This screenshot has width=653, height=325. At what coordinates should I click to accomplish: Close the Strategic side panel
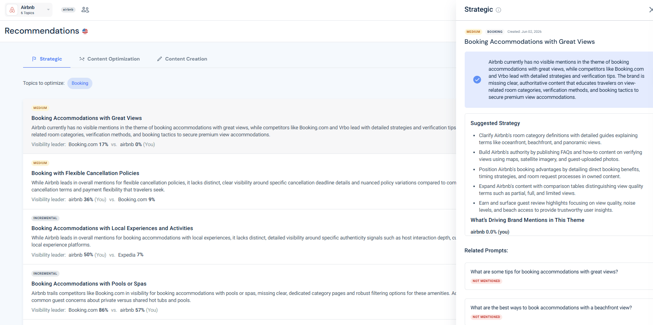tap(650, 10)
